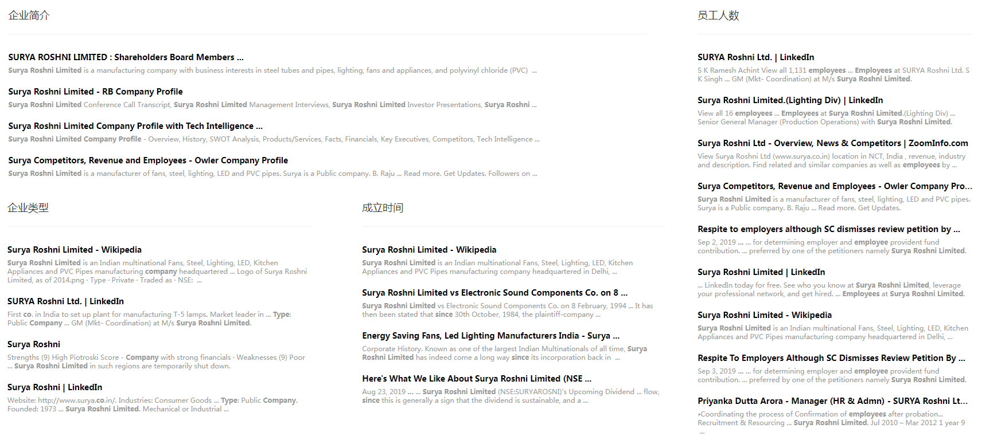Open 'Surya Roshni Limited | LinkedIn' result
The width and height of the screenshot is (982, 436).
pyautogui.click(x=761, y=272)
